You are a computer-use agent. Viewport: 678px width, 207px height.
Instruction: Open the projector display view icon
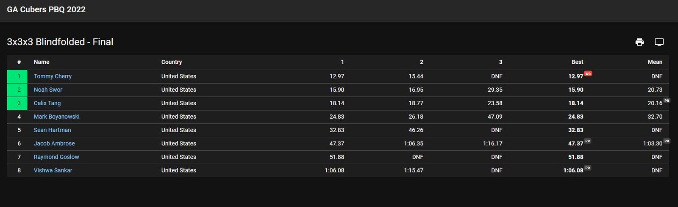659,42
